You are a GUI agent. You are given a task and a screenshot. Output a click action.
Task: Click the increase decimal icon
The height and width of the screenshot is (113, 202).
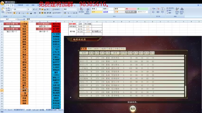pos(74,13)
